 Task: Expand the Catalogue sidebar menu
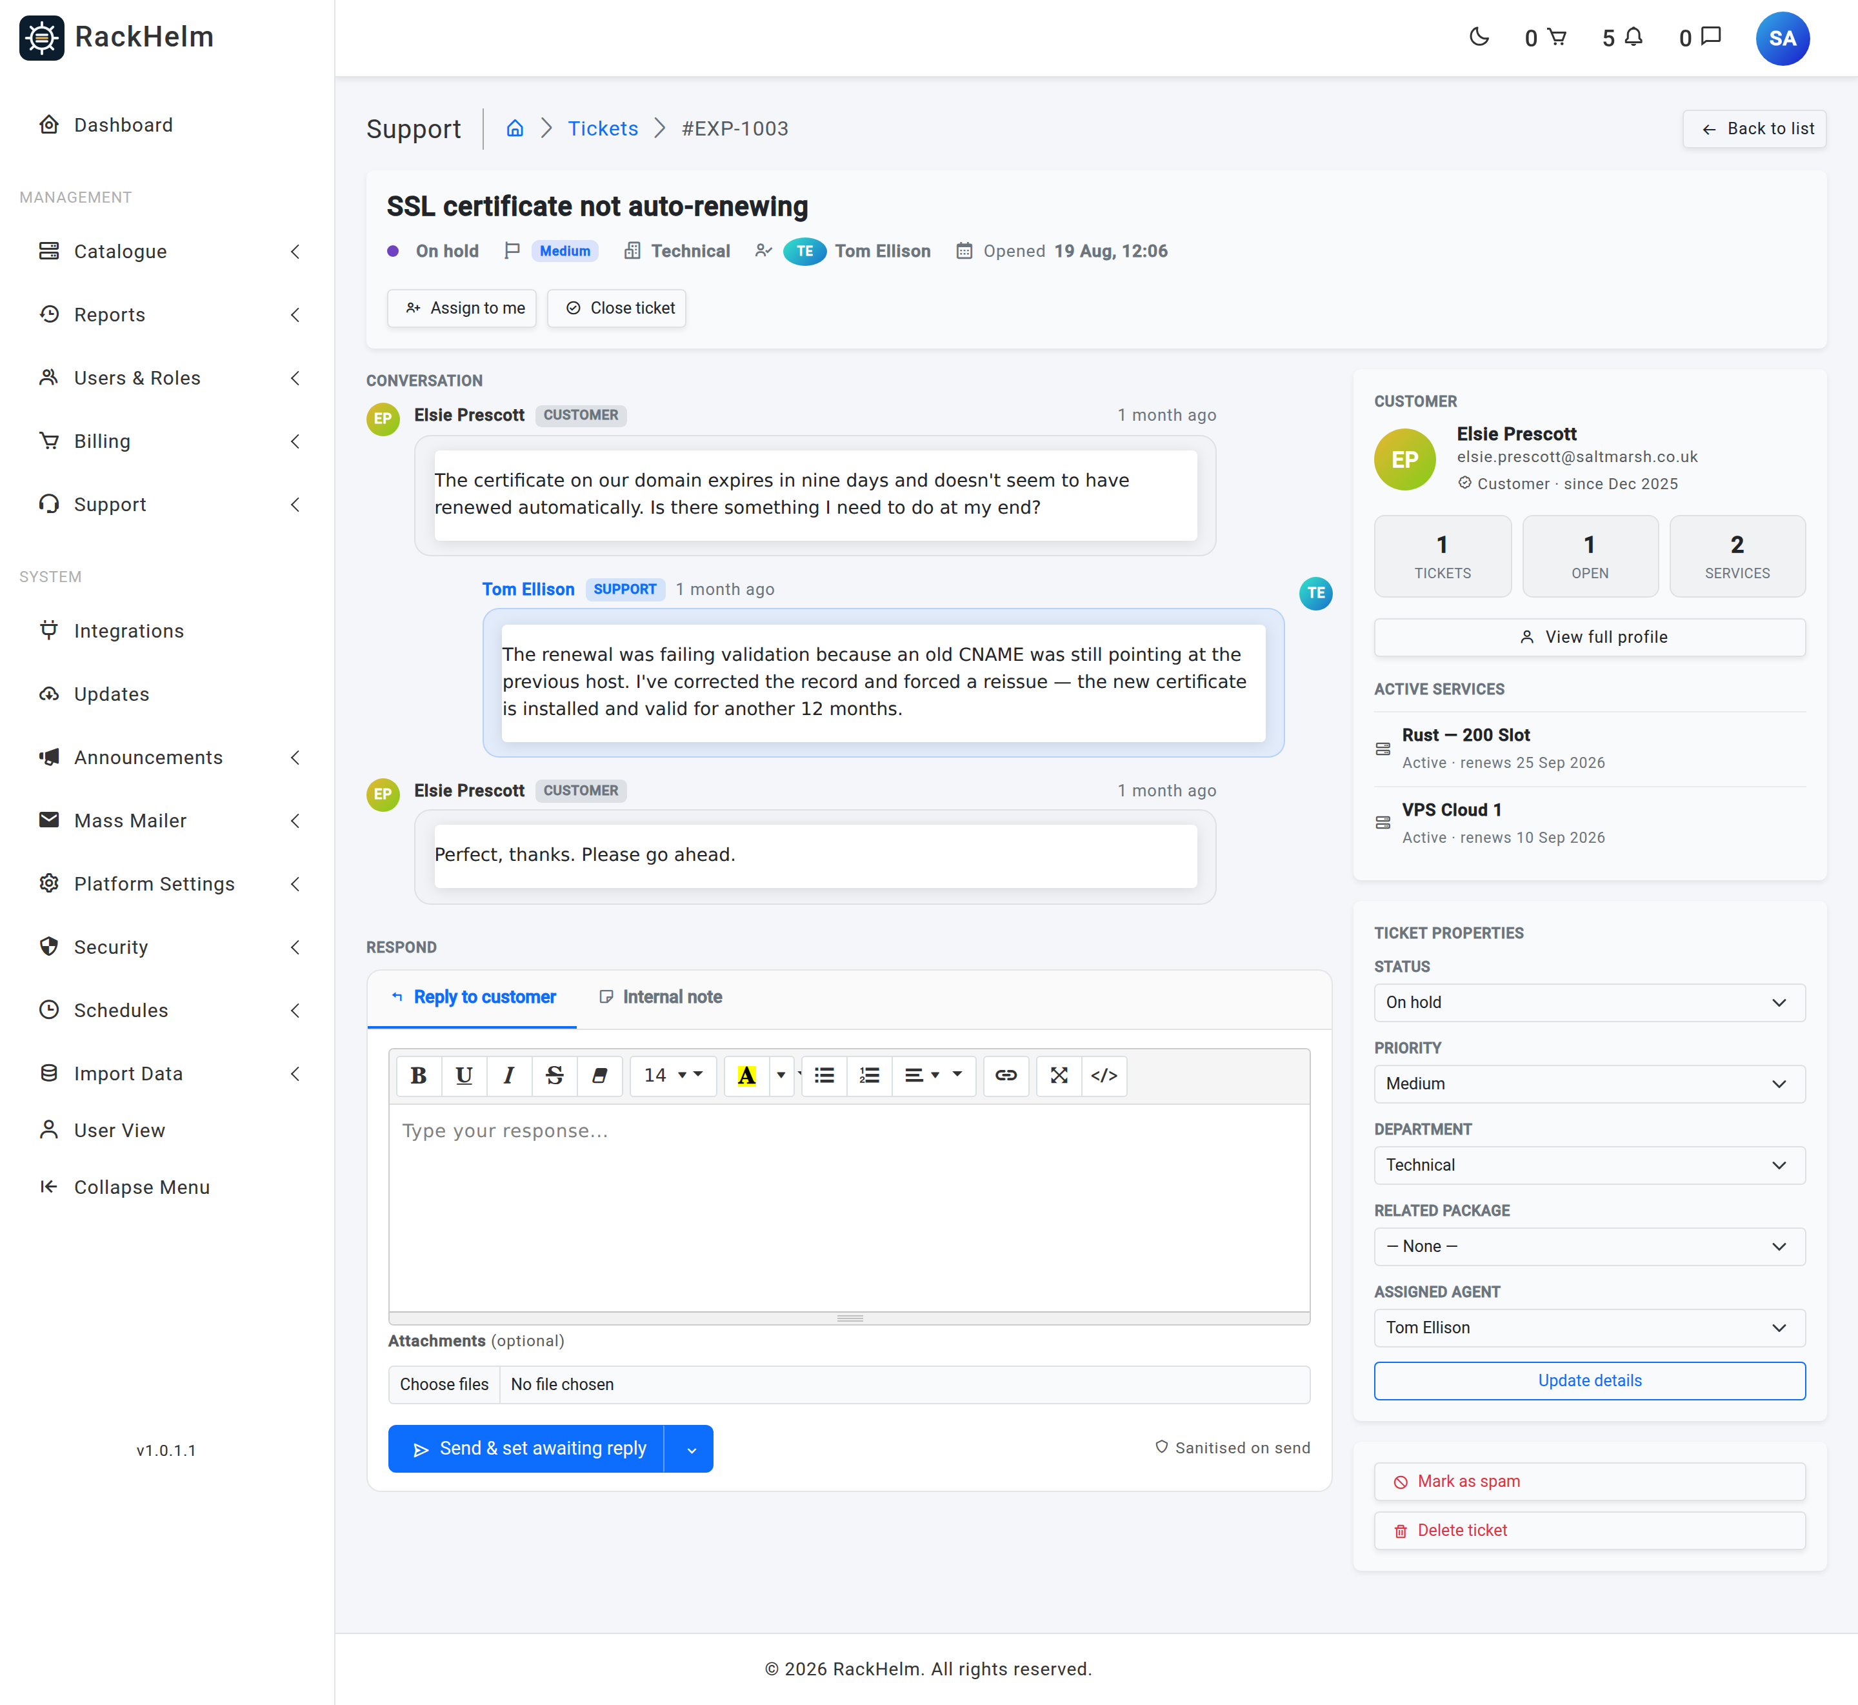tap(167, 251)
